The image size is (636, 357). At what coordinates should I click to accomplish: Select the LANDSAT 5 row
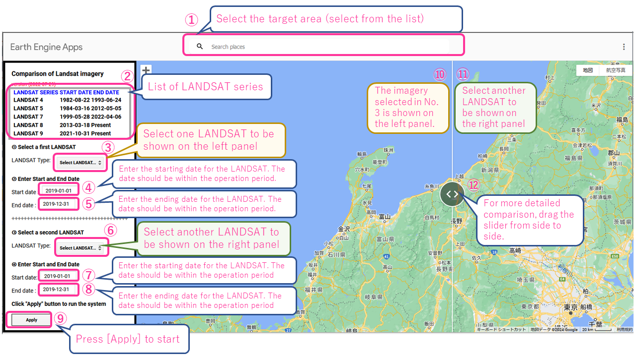click(x=67, y=108)
